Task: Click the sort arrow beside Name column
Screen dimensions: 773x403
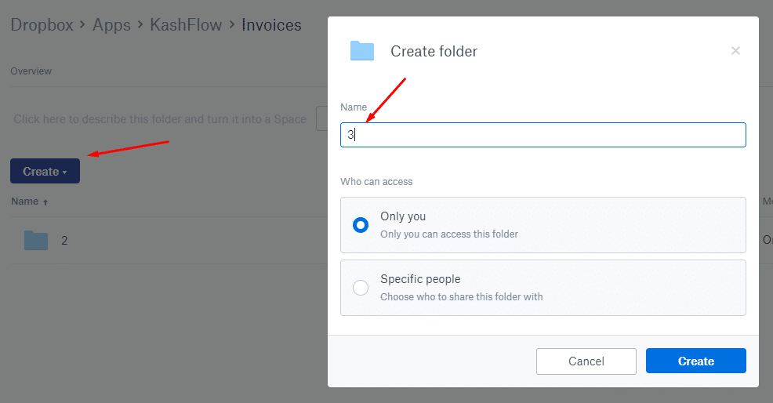Action: pos(45,202)
